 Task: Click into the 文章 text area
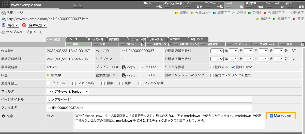[169, 121]
